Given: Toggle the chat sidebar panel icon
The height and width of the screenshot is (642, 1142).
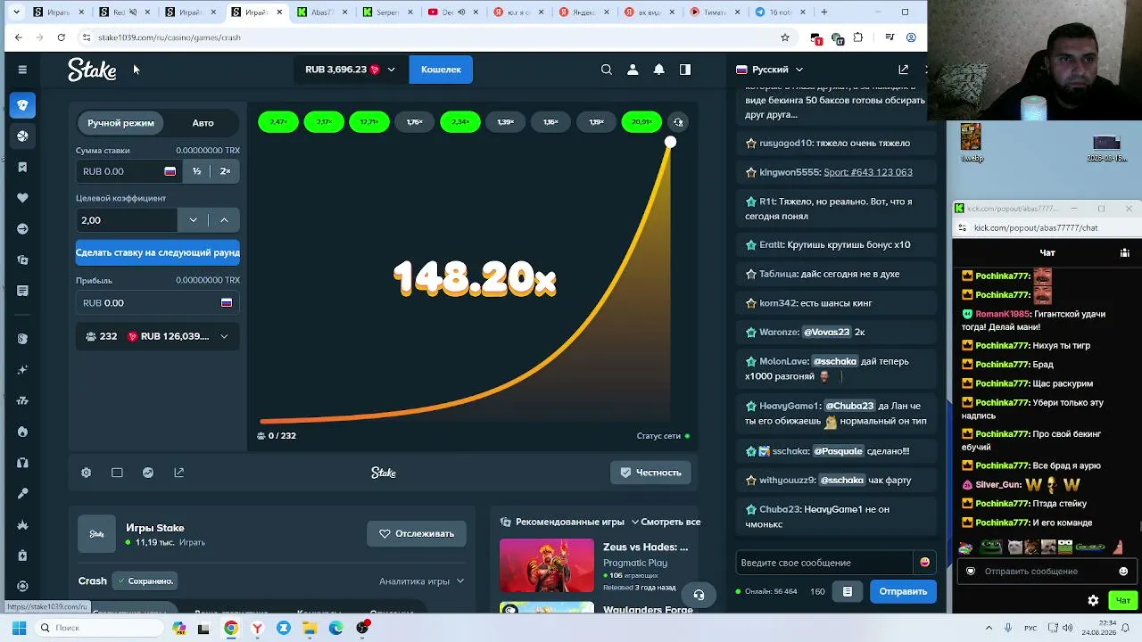Looking at the screenshot, I should coord(685,70).
